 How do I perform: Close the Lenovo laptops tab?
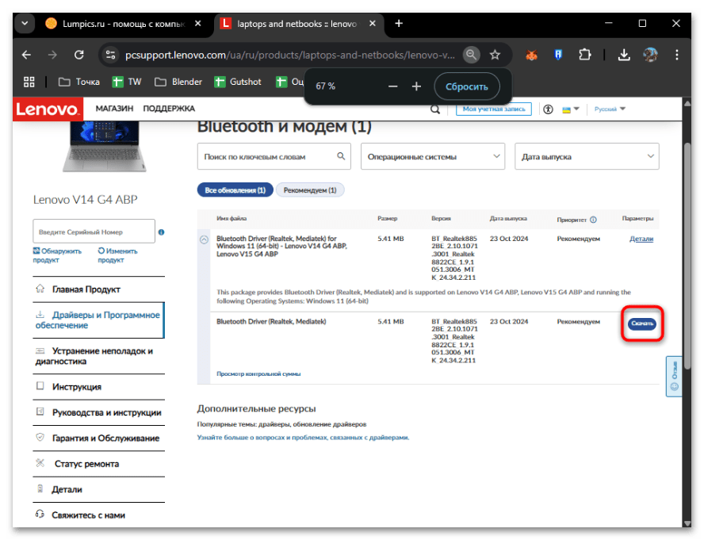pos(372,23)
